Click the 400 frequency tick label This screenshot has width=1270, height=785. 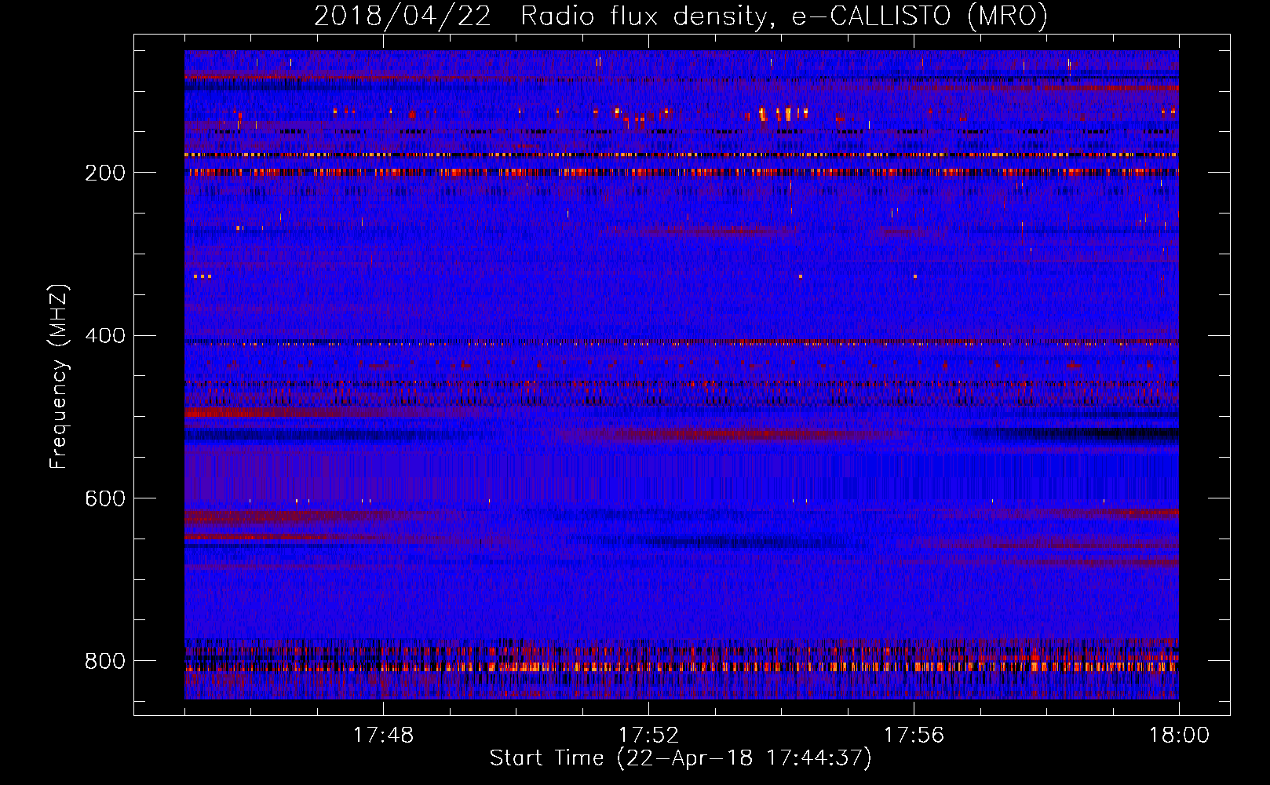pos(105,336)
